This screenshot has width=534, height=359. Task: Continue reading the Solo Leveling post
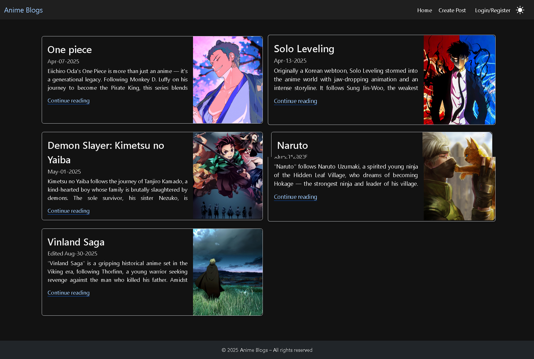point(295,101)
